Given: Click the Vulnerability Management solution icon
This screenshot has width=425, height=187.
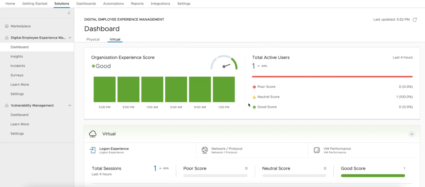Looking at the screenshot, I should (x=7, y=105).
